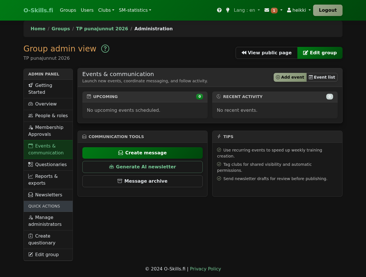Viewport: 366px width, 277px height.
Task: Expand the heikki user menu
Action: pyautogui.click(x=299, y=10)
